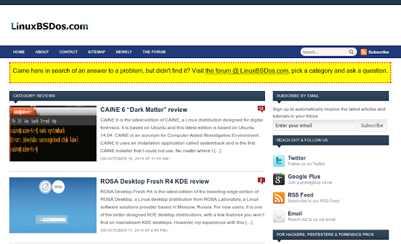The image size is (401, 244).
Task: Go to THE FORUM menu item
Action: click(154, 52)
